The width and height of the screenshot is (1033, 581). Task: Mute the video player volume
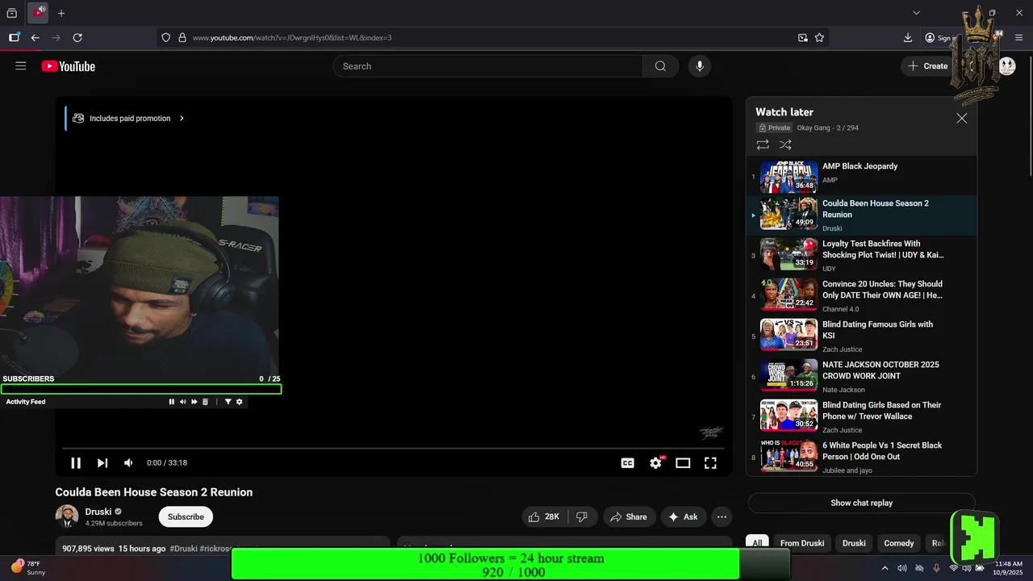[128, 462]
